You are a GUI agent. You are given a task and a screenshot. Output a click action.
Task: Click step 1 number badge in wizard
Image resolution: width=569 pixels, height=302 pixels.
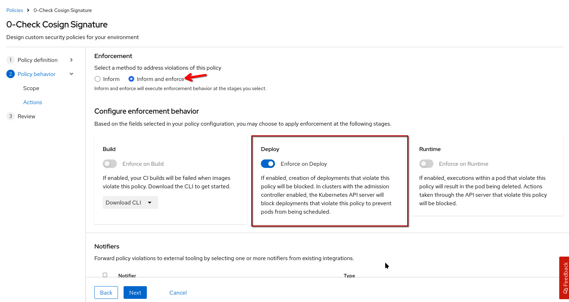pyautogui.click(x=11, y=60)
